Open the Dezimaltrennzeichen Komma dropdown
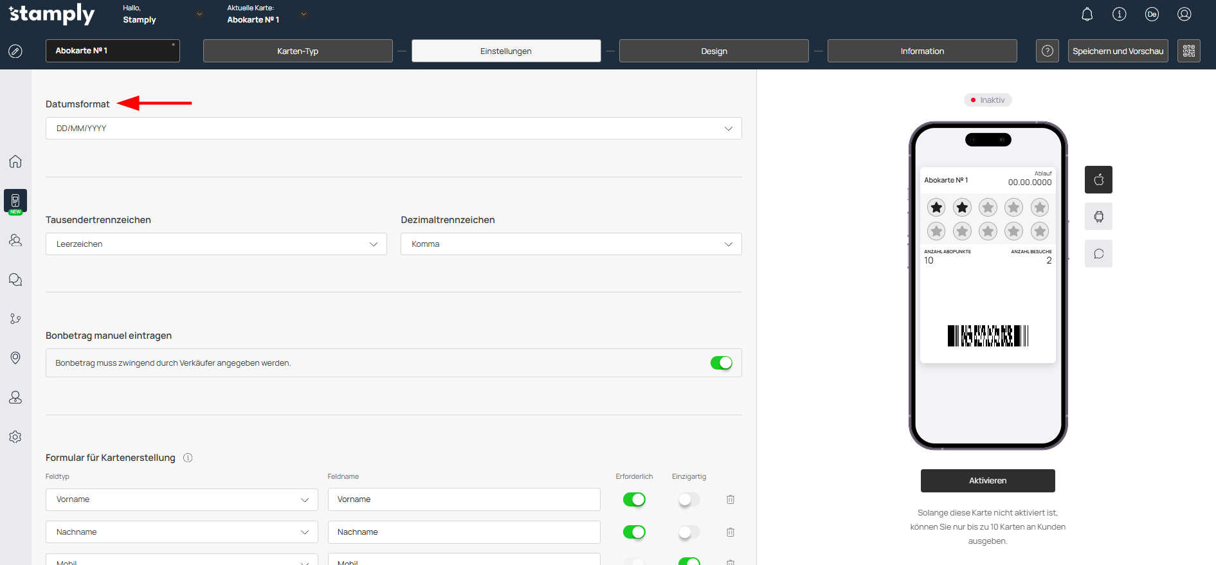This screenshot has width=1216, height=565. [x=570, y=244]
